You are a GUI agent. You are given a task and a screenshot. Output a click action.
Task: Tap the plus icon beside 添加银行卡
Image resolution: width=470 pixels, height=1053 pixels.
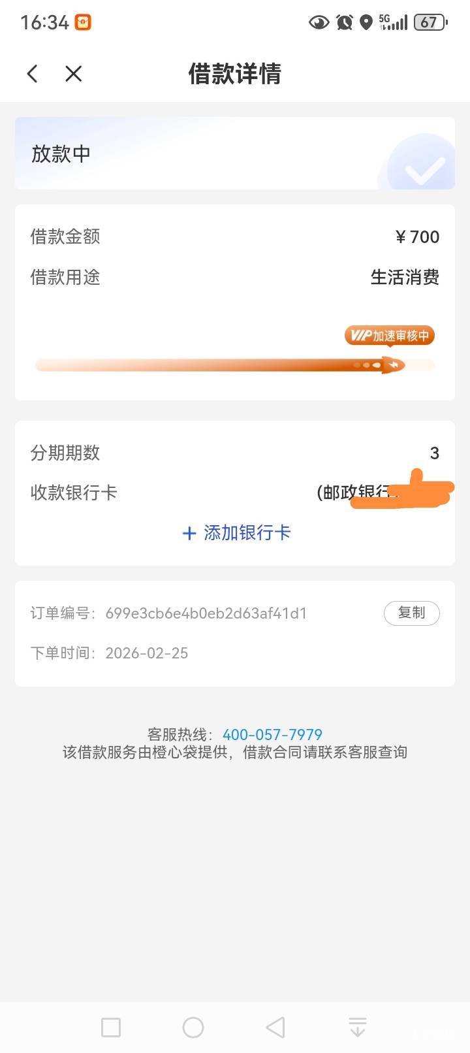point(189,534)
